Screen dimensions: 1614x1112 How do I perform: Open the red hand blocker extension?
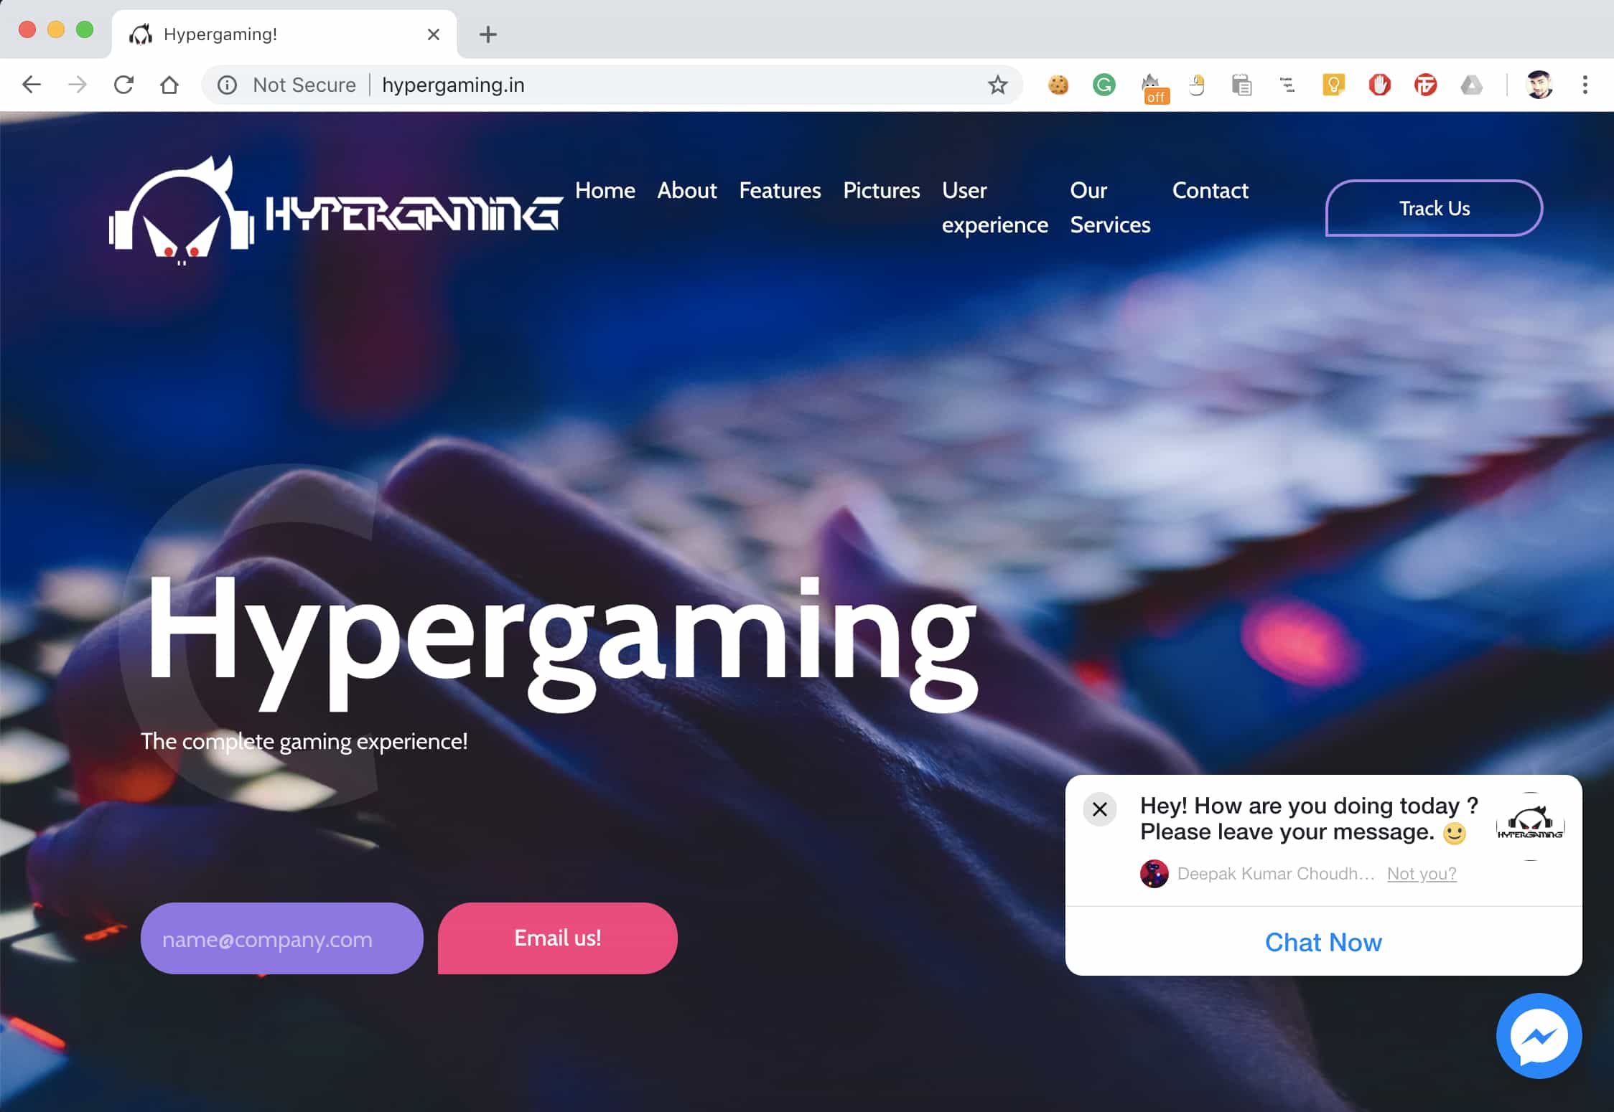click(x=1379, y=85)
